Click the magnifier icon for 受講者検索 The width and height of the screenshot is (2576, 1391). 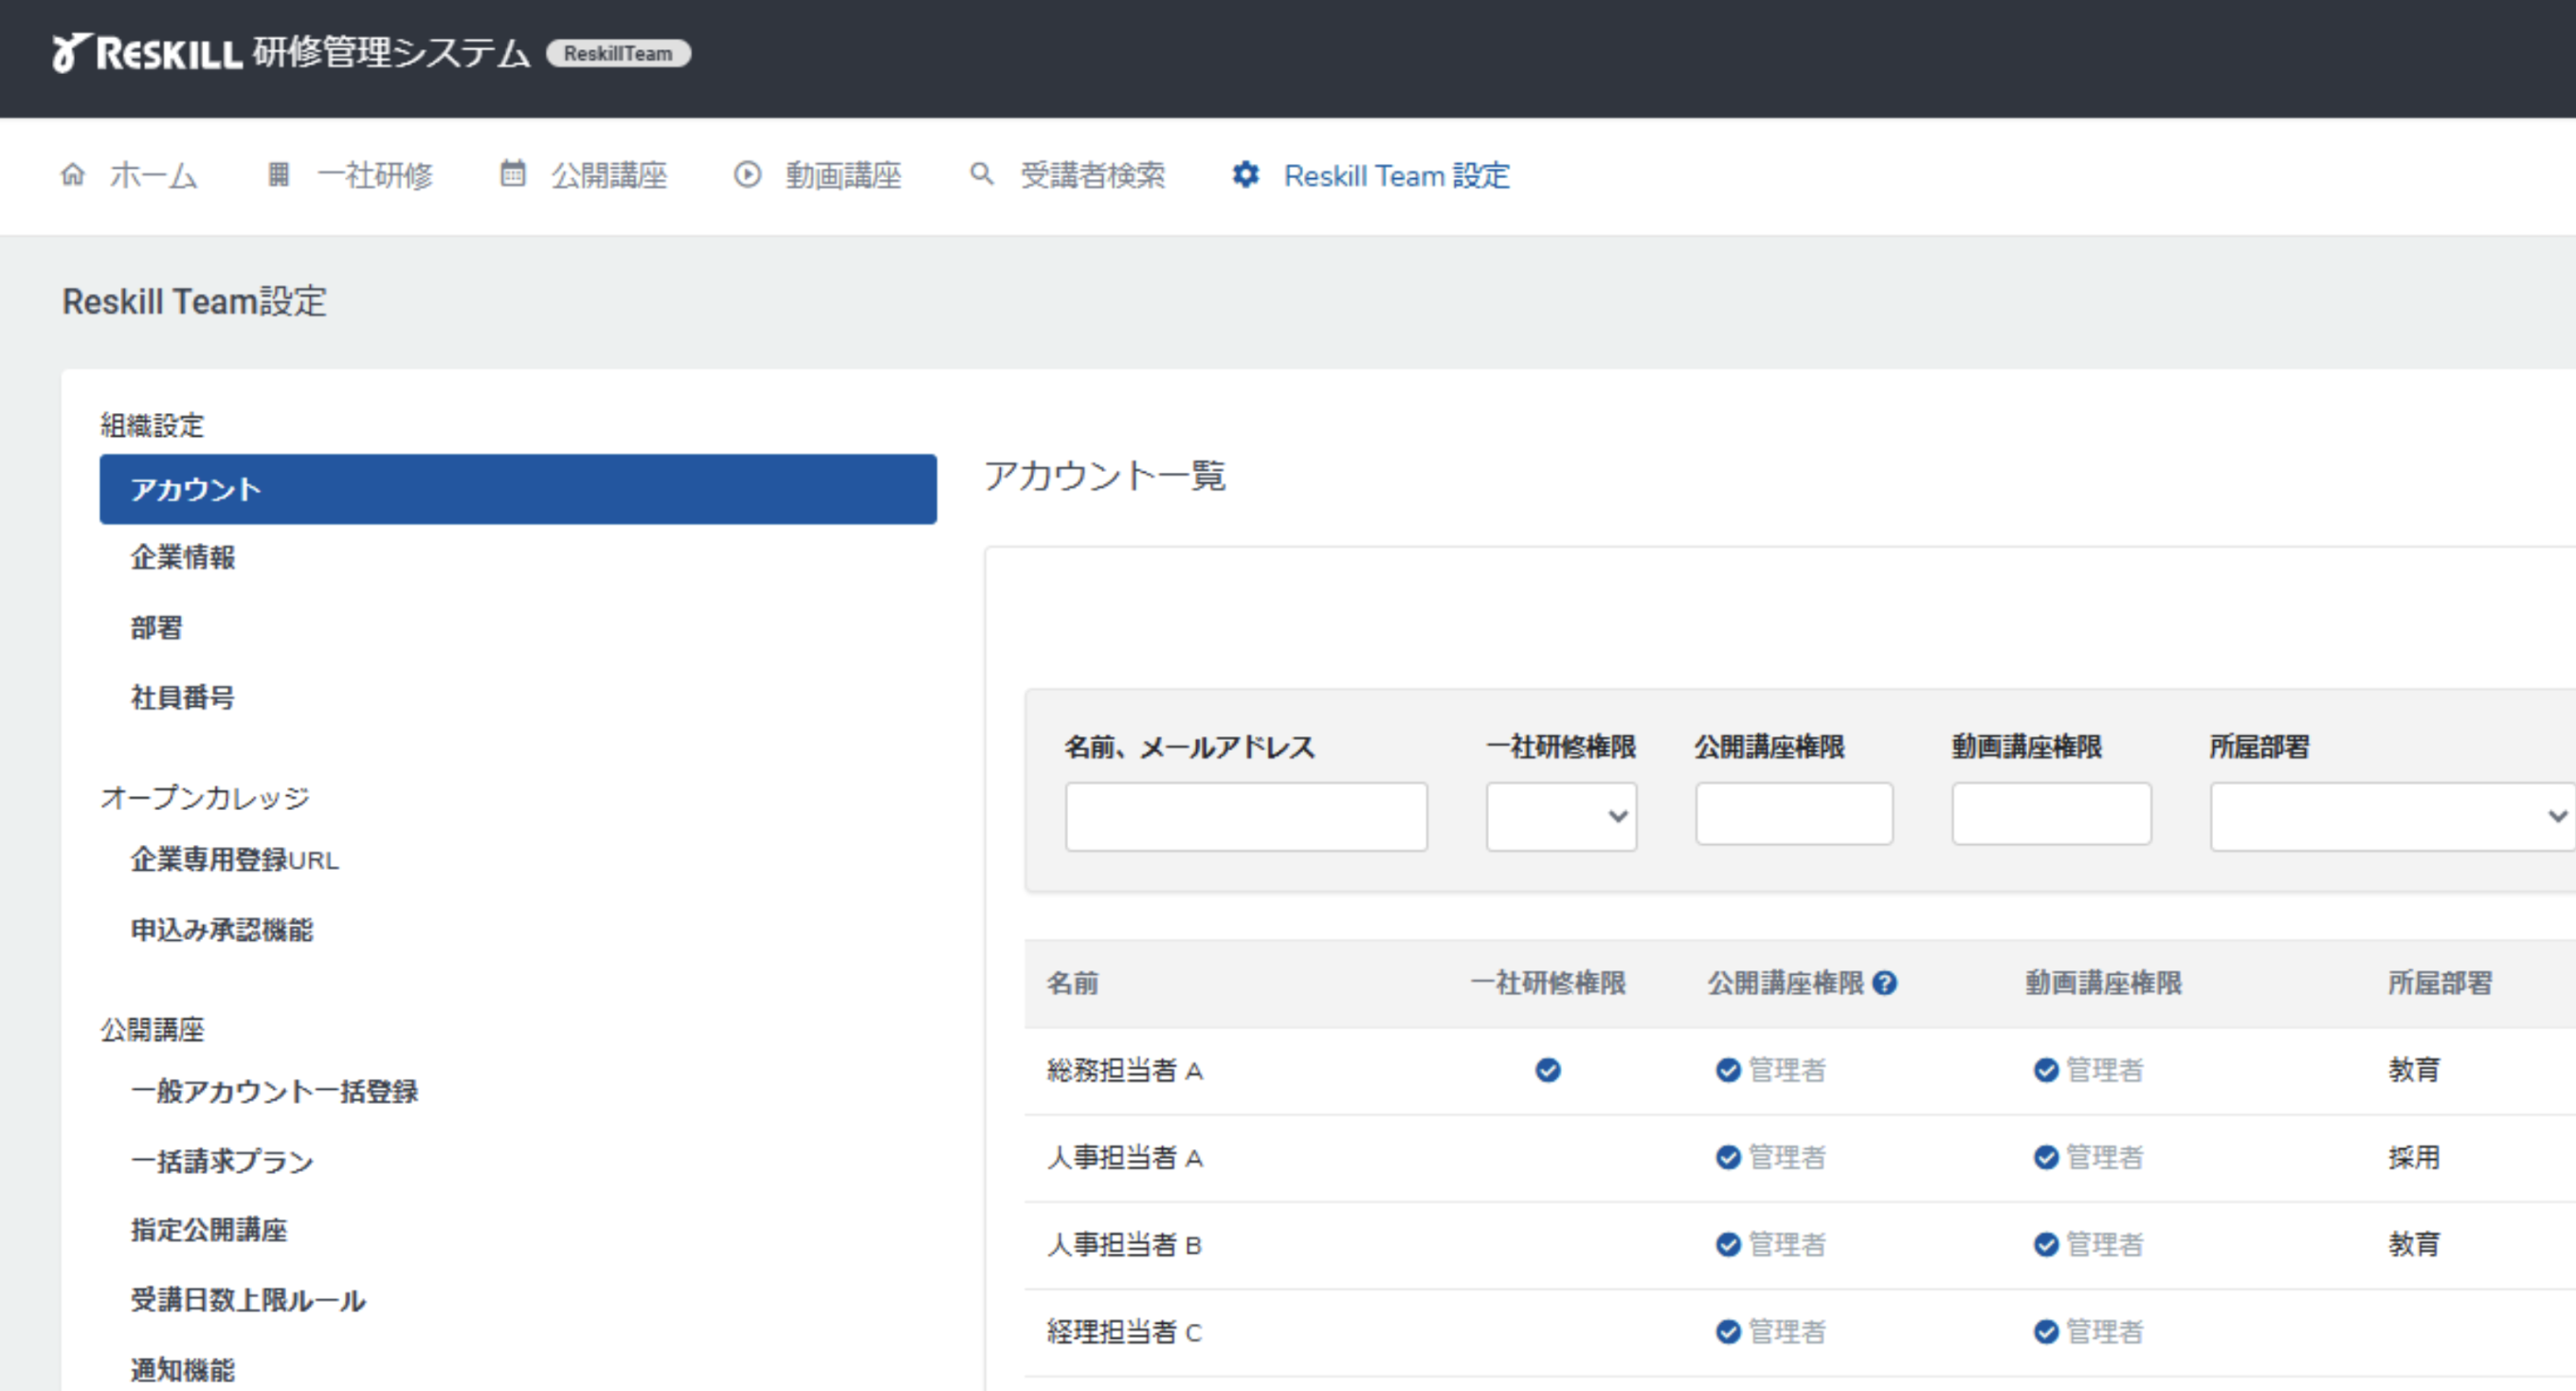pos(982,174)
